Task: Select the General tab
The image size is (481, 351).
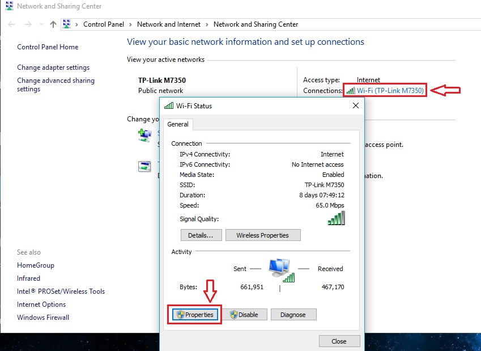Action: click(178, 124)
